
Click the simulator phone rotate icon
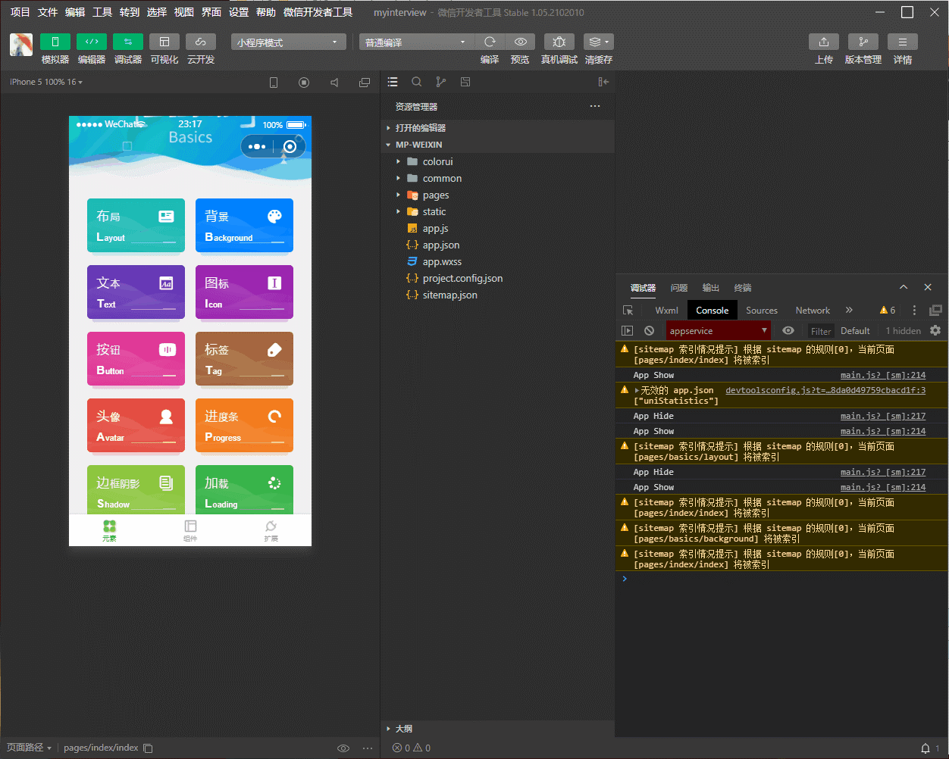coord(274,83)
